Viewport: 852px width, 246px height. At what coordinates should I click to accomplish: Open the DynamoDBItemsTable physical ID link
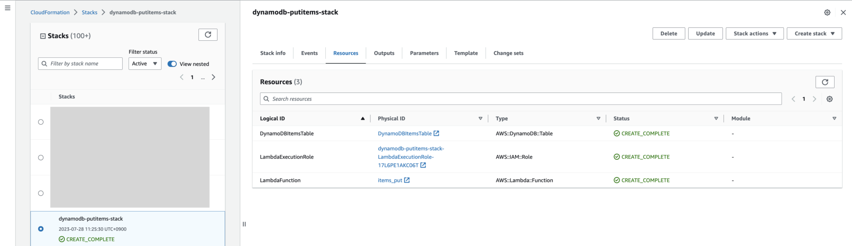[x=404, y=134]
